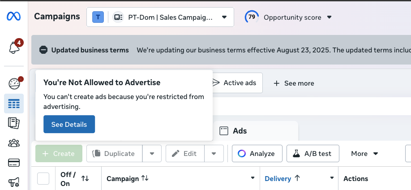
Task: Open the advertising settings megaphone icon
Action: pyautogui.click(x=14, y=182)
